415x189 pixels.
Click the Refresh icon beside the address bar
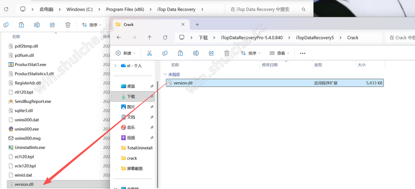tap(165, 37)
